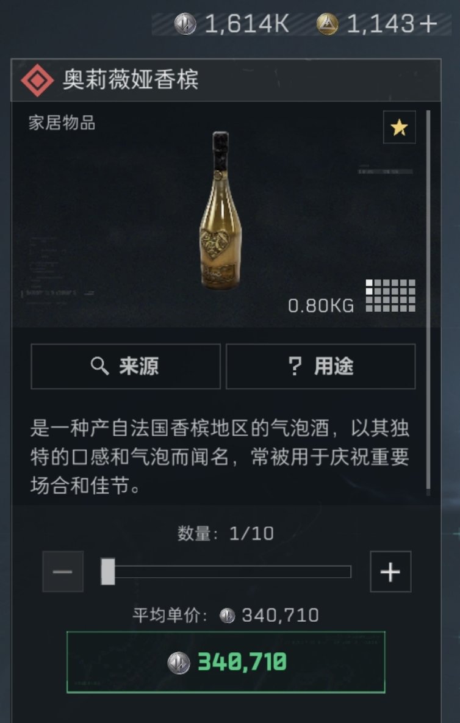Click the inventory grid size icon
The height and width of the screenshot is (723, 460).
(x=390, y=295)
